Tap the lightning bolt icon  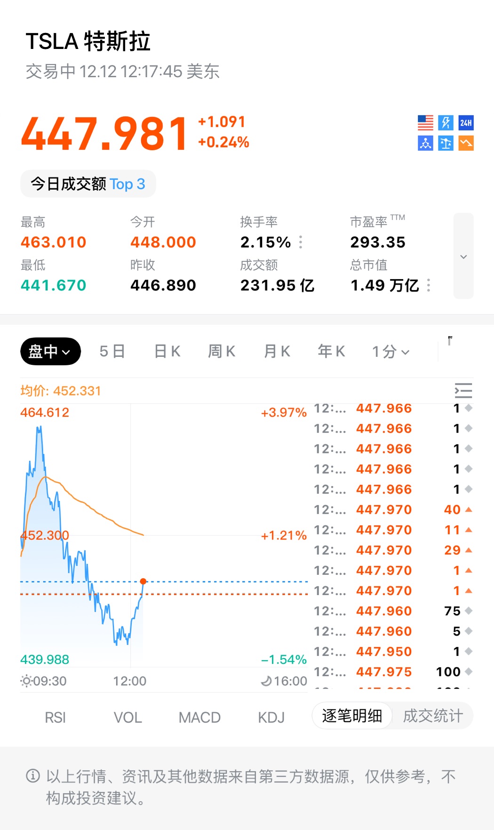[x=446, y=123]
